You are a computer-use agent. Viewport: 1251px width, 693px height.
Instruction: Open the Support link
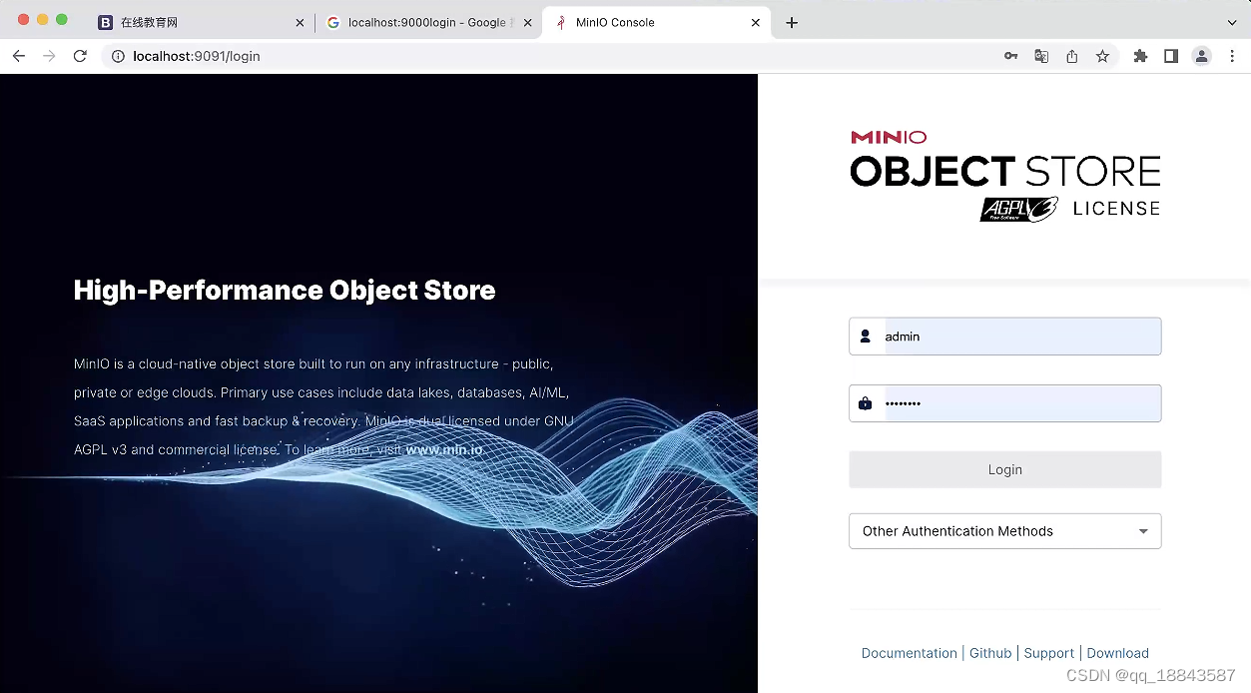1048,653
